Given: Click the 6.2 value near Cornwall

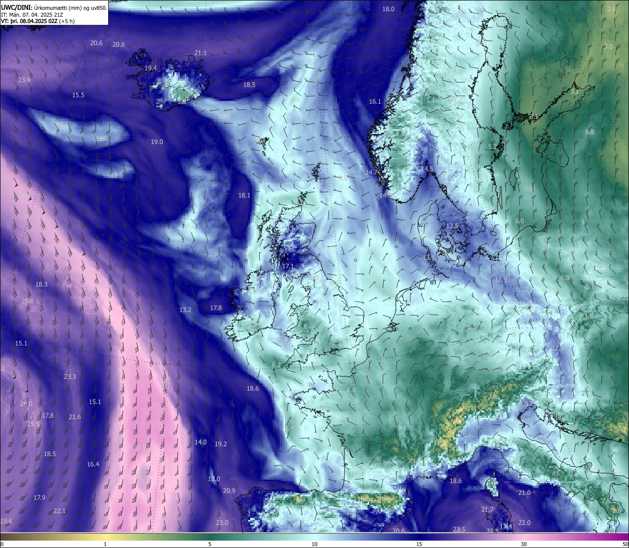Looking at the screenshot, I should [x=276, y=365].
